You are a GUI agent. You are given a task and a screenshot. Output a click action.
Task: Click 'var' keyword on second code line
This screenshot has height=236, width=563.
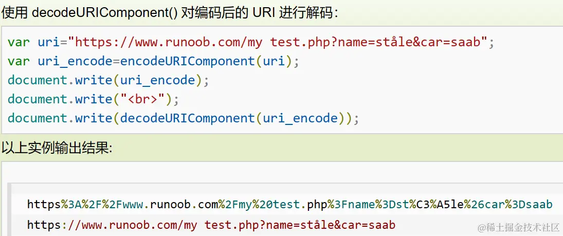tap(19, 61)
